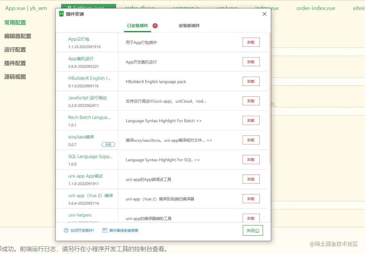Click uni-helpers plugin name
365x254 pixels.
pyautogui.click(x=80, y=215)
